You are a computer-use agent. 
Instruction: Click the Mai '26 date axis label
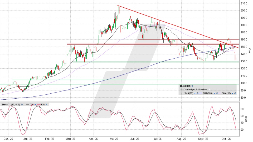114,139
